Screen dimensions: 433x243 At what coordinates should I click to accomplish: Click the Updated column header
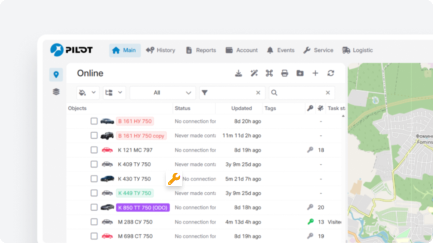(x=241, y=108)
